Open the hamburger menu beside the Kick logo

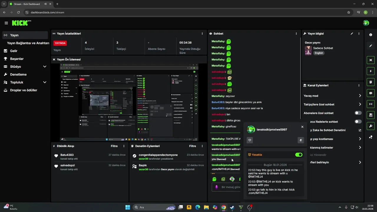coord(6,23)
